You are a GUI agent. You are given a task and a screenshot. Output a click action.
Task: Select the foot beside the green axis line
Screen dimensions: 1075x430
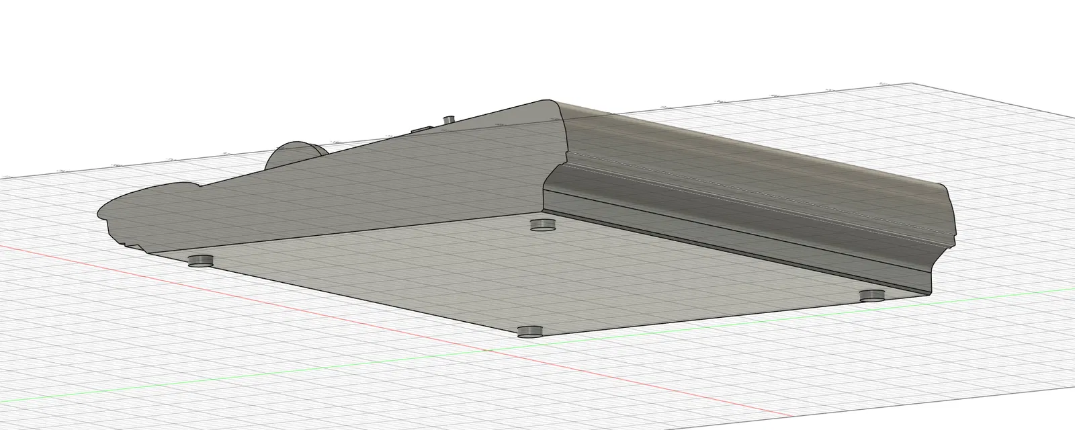873,295
